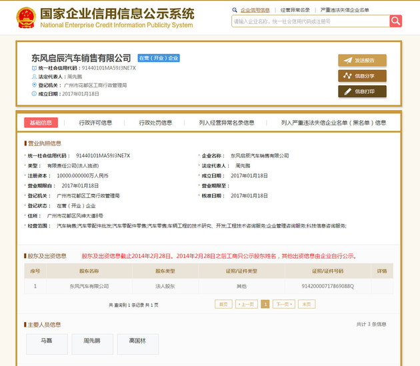The height and width of the screenshot is (366, 420).
Task: Click the 信息打印 button
Action: [x=362, y=91]
